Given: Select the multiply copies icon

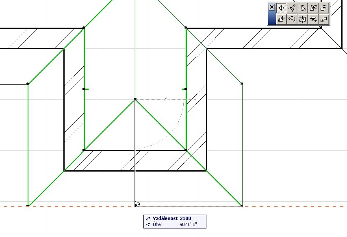Looking at the screenshot, I should pos(324,19).
